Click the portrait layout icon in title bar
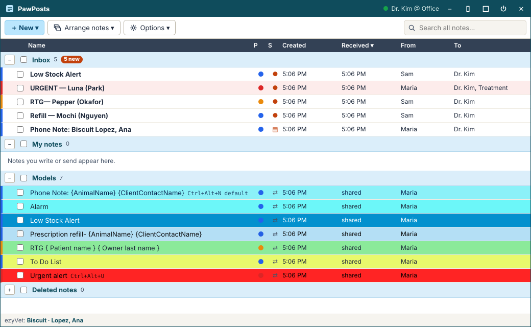Image resolution: width=531 pixels, height=327 pixels. click(x=468, y=9)
